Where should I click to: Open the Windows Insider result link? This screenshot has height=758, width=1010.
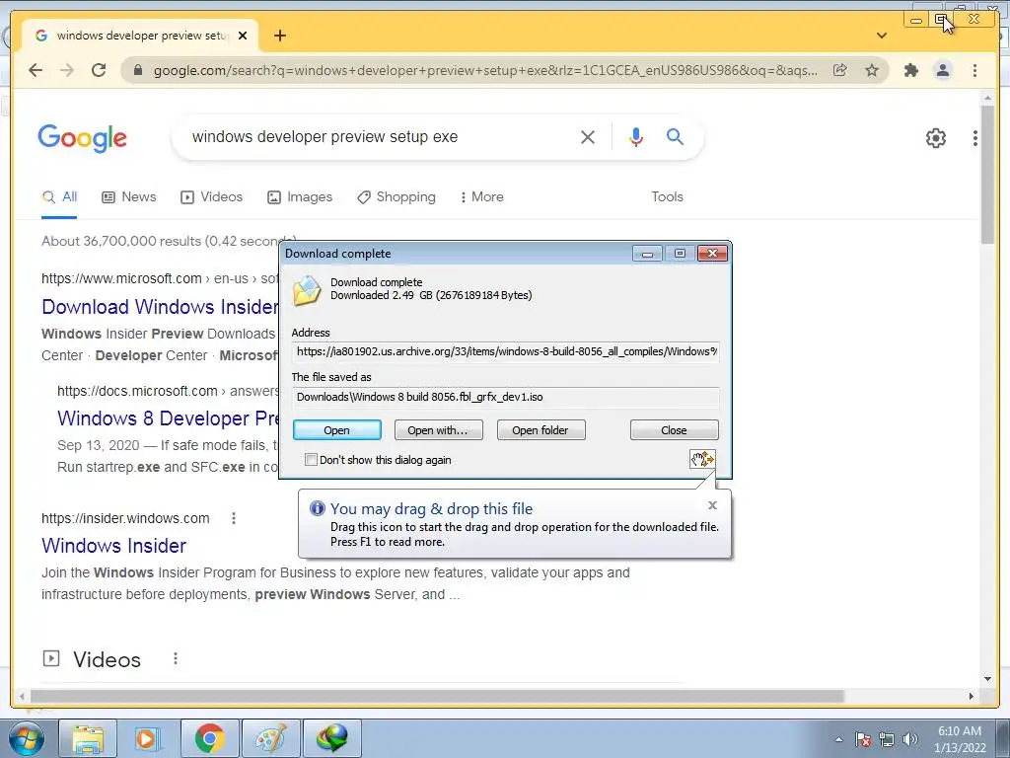click(x=114, y=546)
